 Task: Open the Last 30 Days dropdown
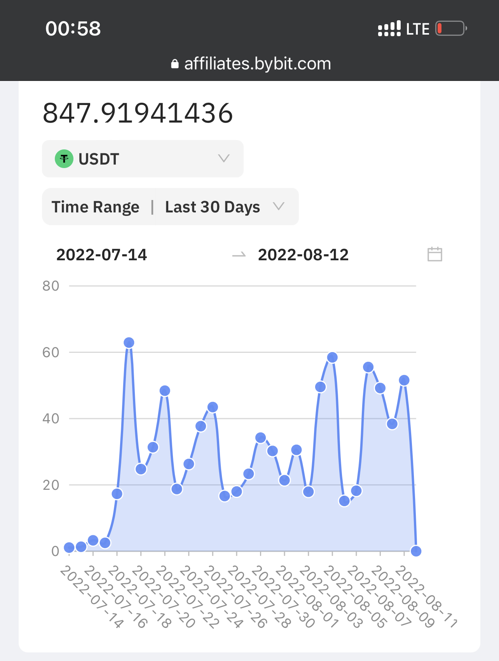pos(212,207)
